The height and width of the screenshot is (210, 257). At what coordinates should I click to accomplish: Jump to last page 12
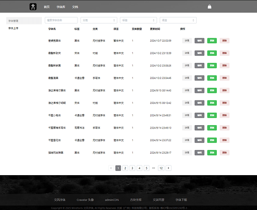tap(161, 168)
